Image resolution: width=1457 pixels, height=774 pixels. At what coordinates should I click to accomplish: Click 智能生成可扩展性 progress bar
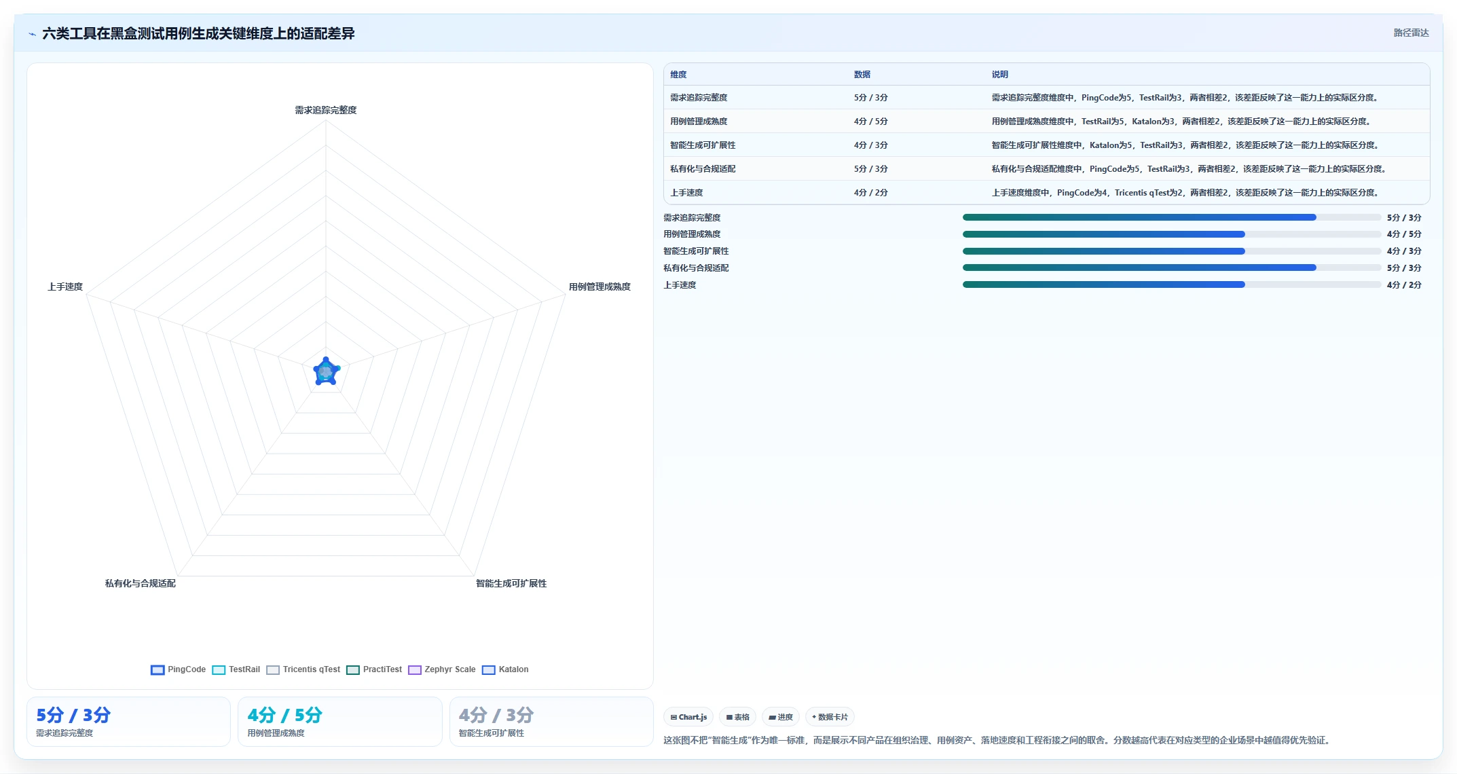click(x=1171, y=251)
